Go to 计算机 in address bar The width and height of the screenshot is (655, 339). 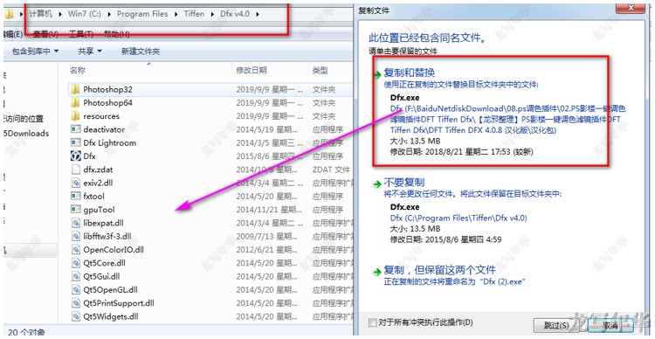(41, 14)
